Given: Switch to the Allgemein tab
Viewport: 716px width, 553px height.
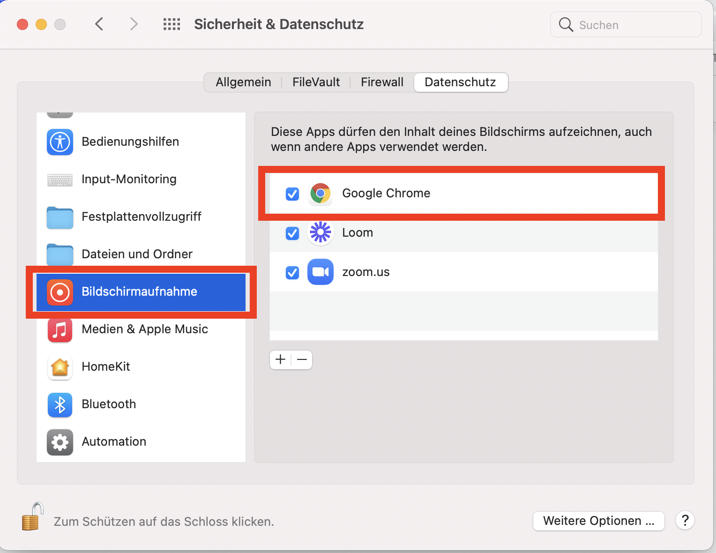Looking at the screenshot, I should (243, 82).
